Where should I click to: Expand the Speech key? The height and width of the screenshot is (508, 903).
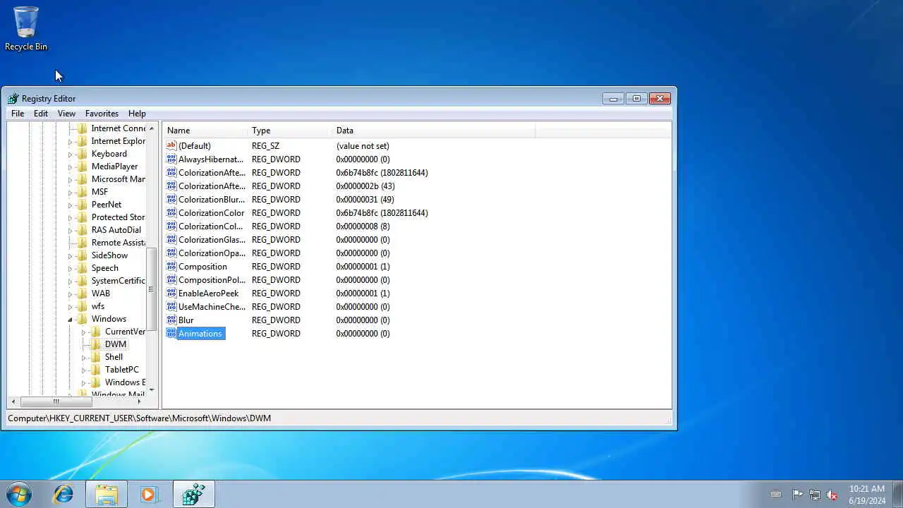pos(70,269)
